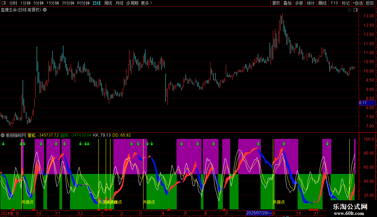Open F10 company info
377x217 pixels.
[x=334, y=3]
